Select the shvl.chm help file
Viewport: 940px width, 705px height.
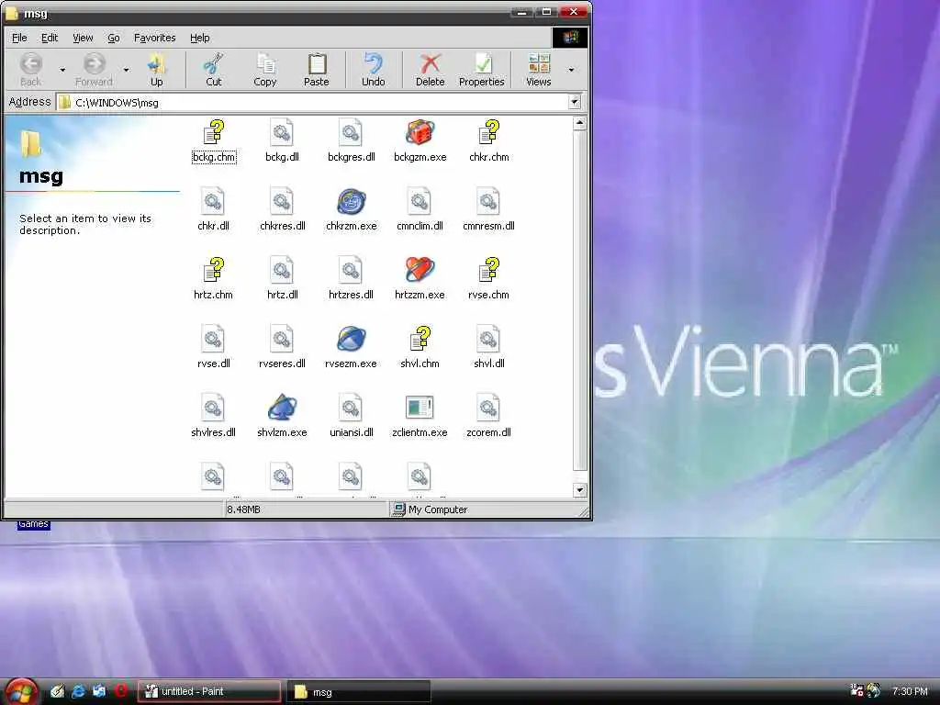pyautogui.click(x=420, y=348)
